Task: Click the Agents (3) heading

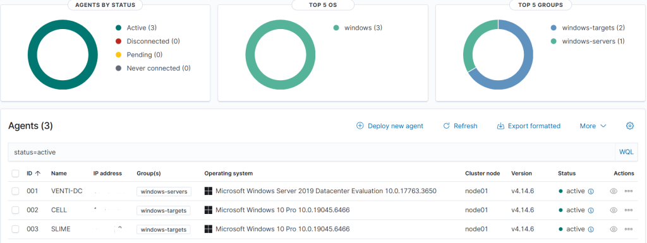Action: point(30,126)
